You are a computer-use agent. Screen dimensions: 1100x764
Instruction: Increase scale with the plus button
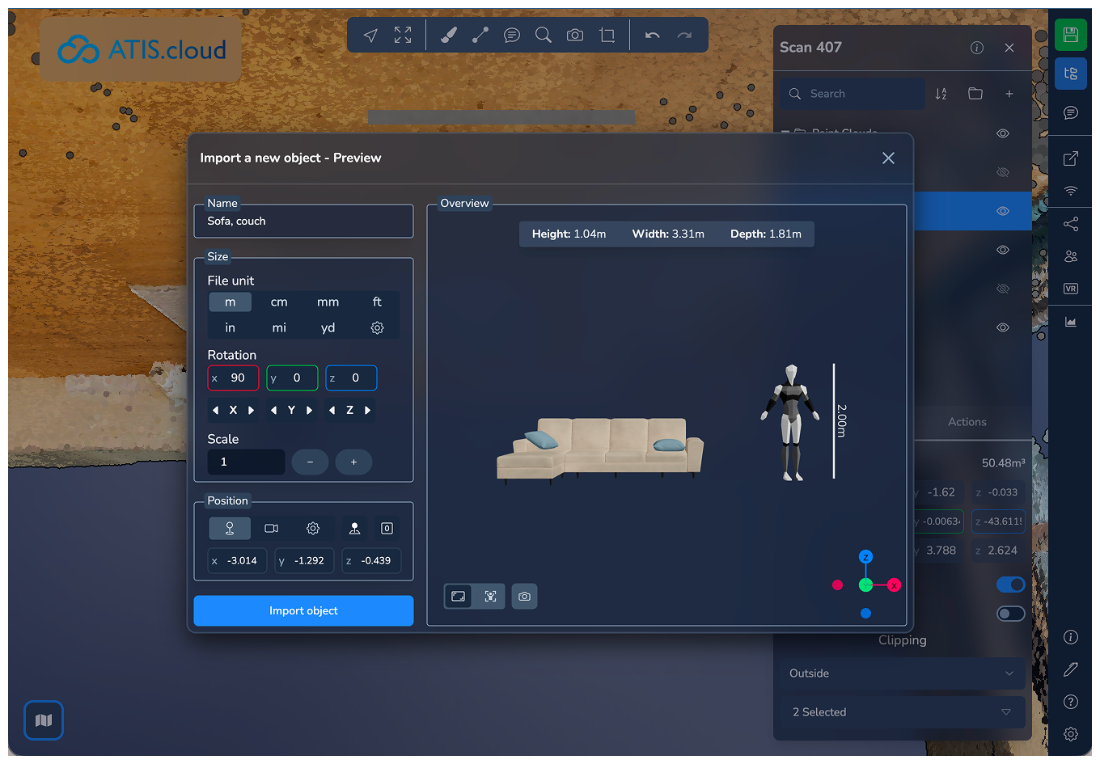tap(353, 462)
